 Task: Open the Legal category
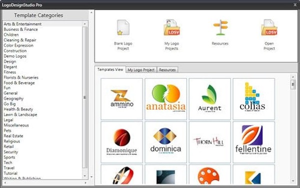(8, 120)
